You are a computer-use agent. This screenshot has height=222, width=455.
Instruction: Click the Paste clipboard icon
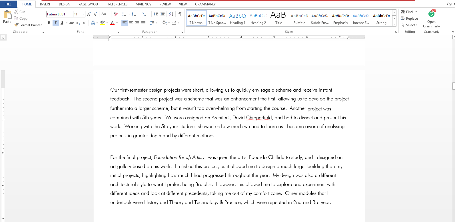coord(7,14)
